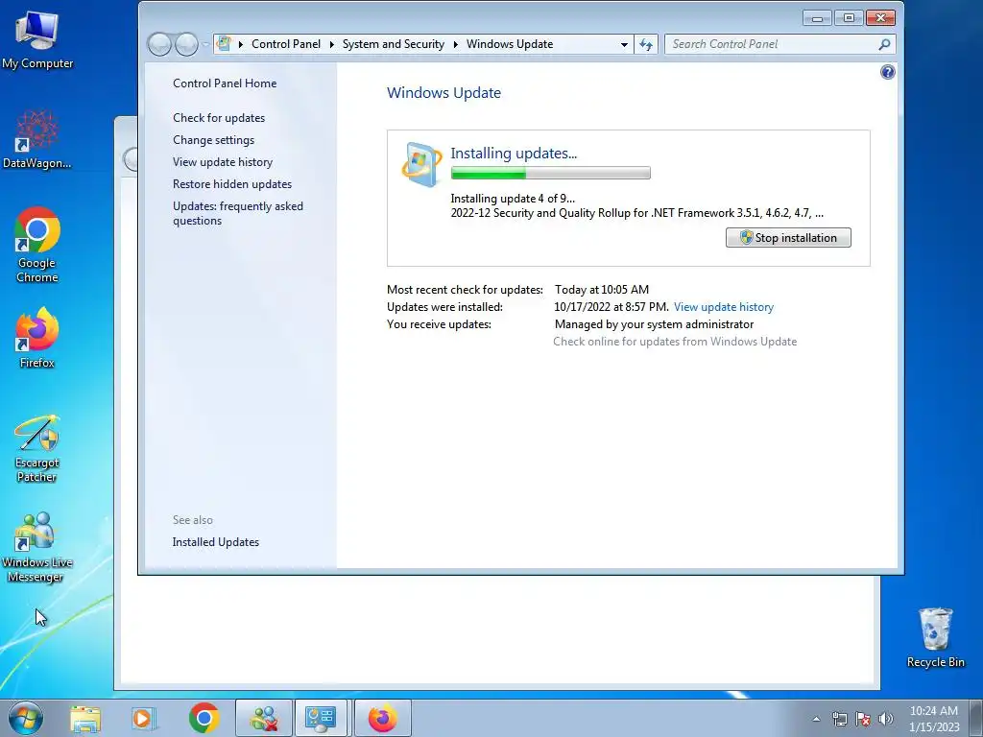
Task: Click the text Installing update 4 of 9
Action: coord(513,199)
